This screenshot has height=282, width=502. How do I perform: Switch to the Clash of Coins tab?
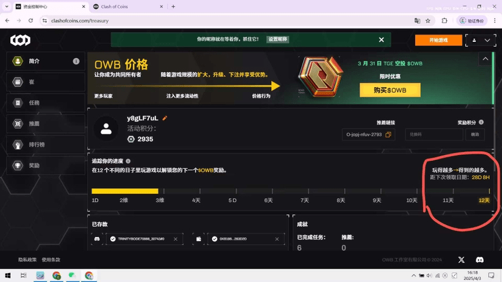click(x=128, y=7)
